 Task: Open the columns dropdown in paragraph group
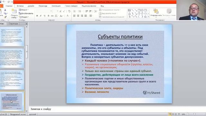tap(91, 16)
